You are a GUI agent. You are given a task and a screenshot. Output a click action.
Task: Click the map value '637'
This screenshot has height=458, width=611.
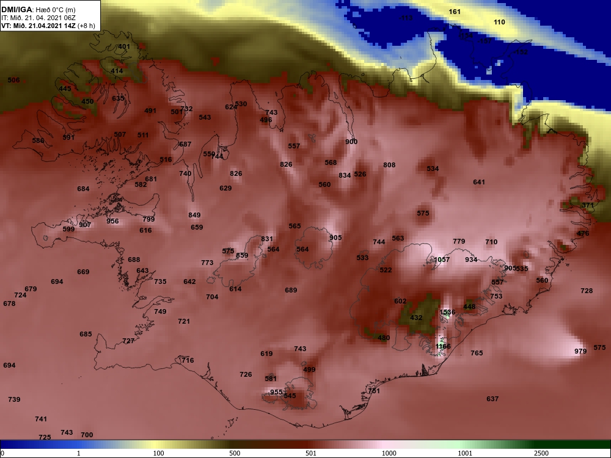click(492, 399)
